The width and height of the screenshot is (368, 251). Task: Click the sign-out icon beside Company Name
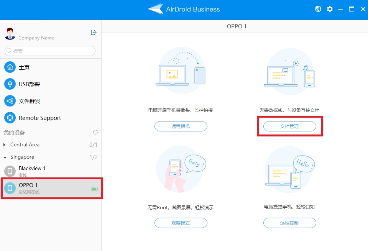pyautogui.click(x=94, y=32)
